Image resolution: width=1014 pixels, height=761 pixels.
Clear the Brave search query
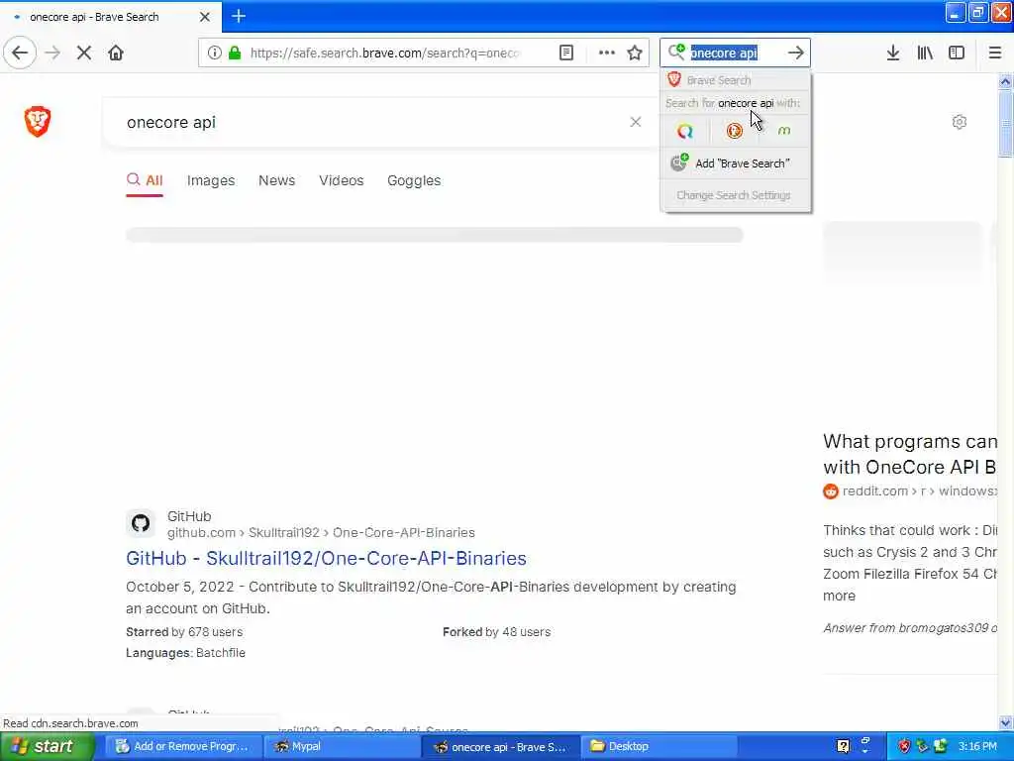[636, 122]
